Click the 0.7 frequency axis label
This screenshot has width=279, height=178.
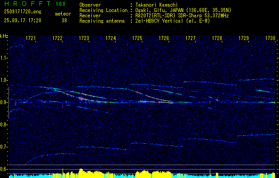click(4, 147)
